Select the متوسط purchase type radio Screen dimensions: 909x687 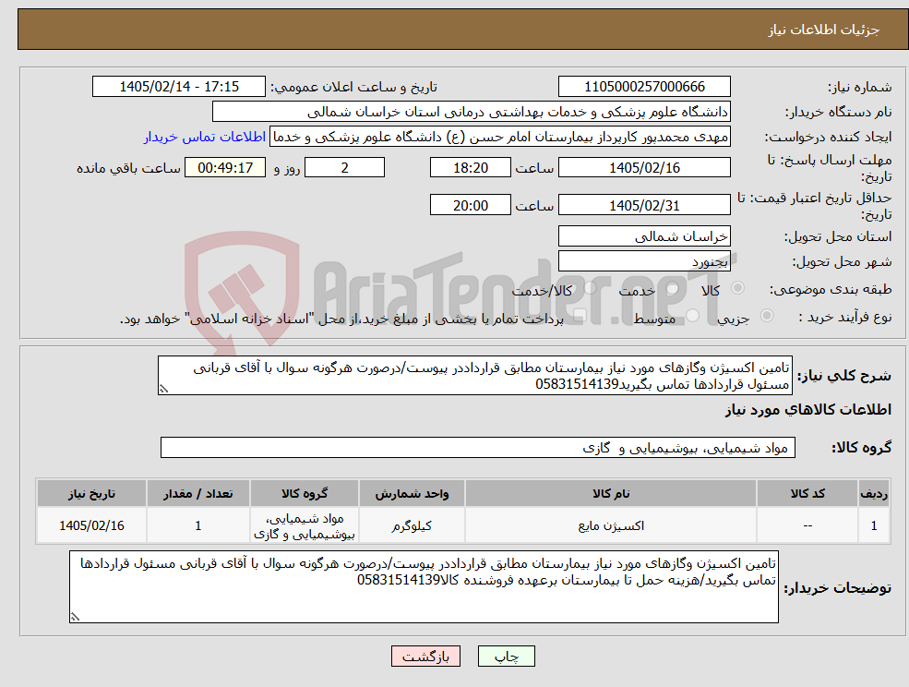point(693,316)
